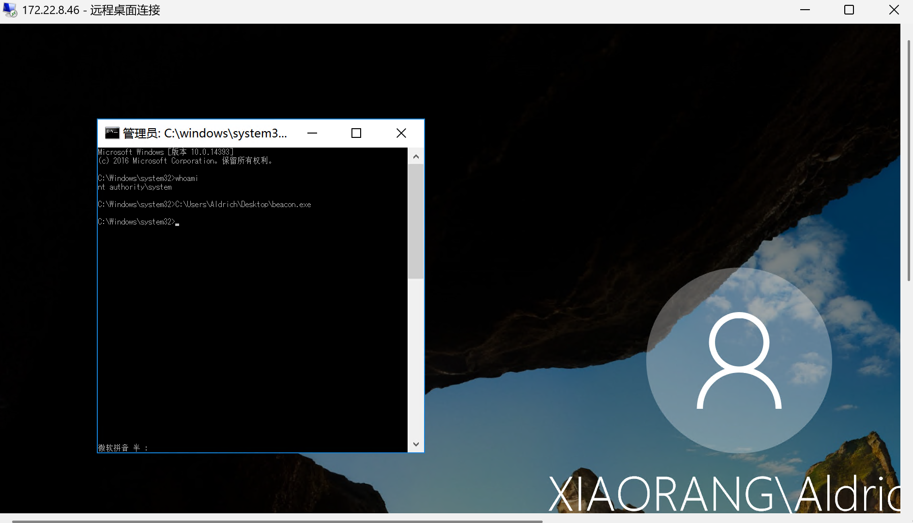Viewport: 913px width, 523px height.
Task: Maximize the administrator command prompt window
Action: coord(356,133)
